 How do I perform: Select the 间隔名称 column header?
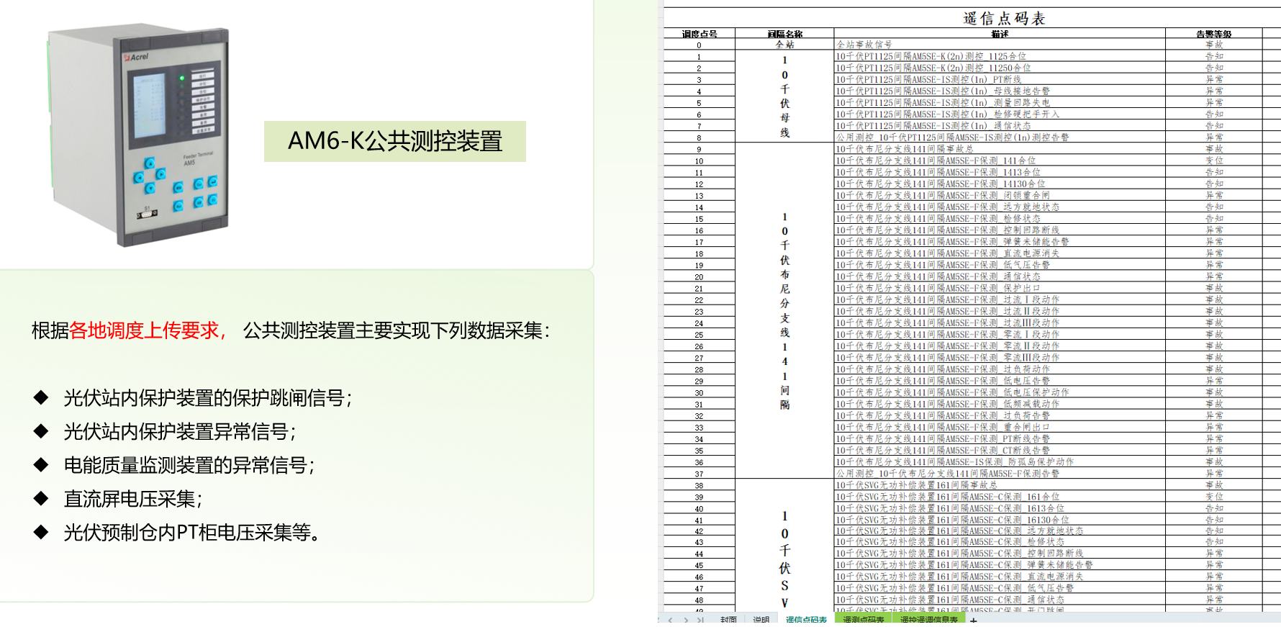point(784,34)
